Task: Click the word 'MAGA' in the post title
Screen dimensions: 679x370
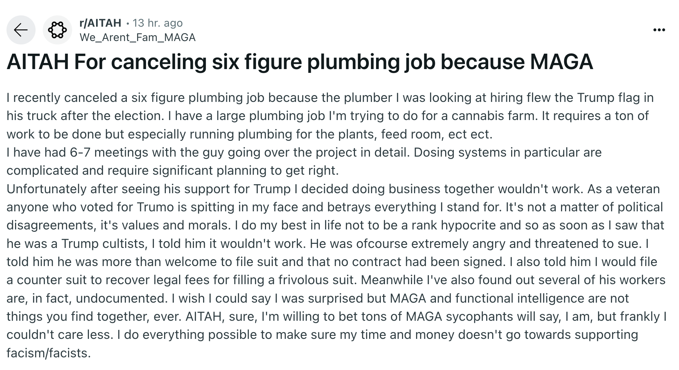Action: [x=561, y=62]
